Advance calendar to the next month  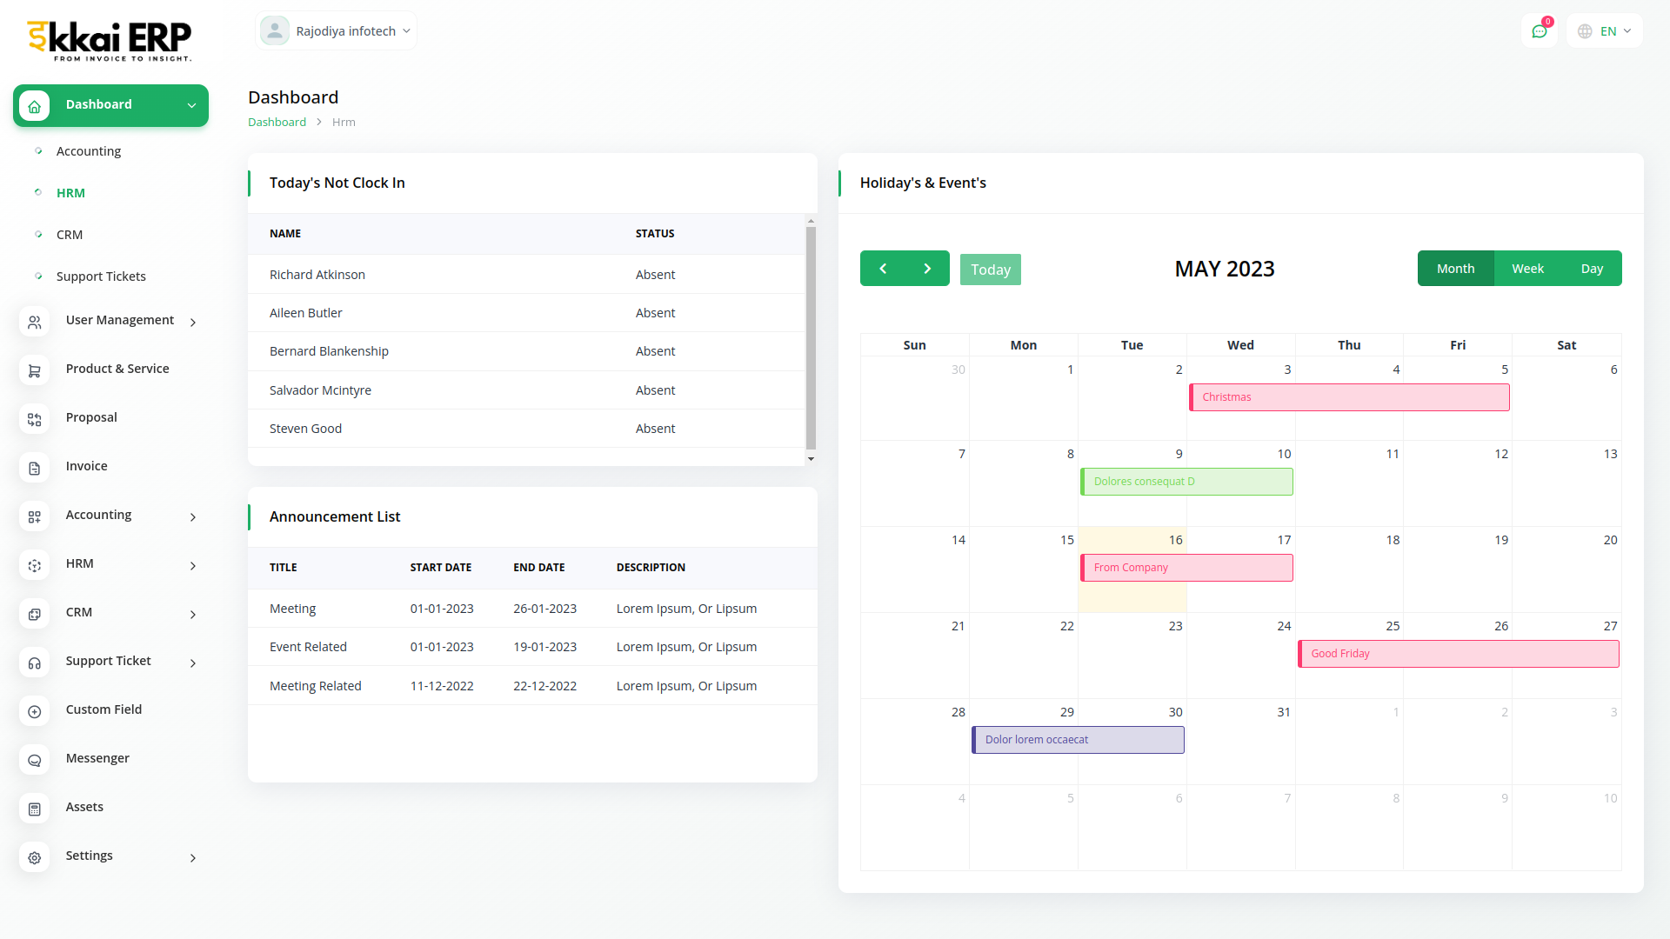[x=927, y=269]
